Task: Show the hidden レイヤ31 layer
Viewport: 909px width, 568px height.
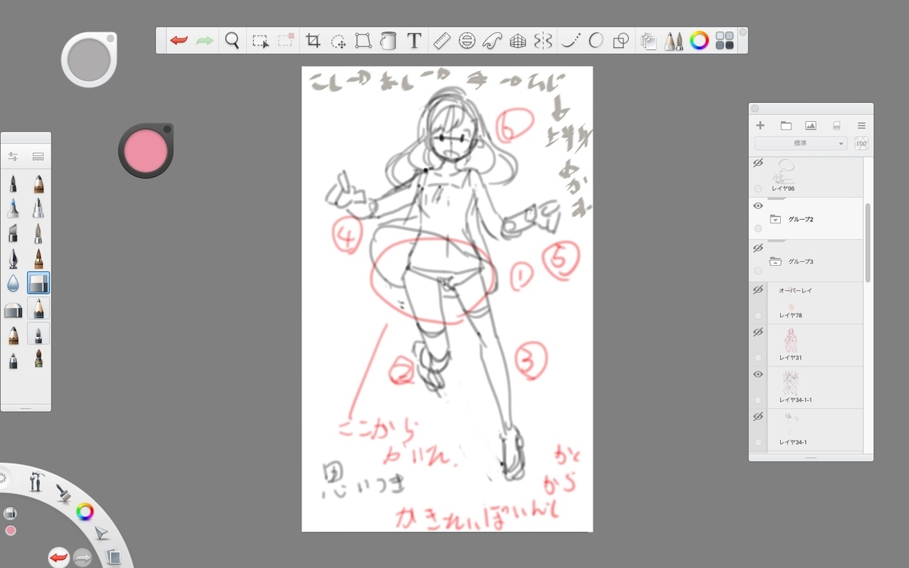Action: point(757,332)
